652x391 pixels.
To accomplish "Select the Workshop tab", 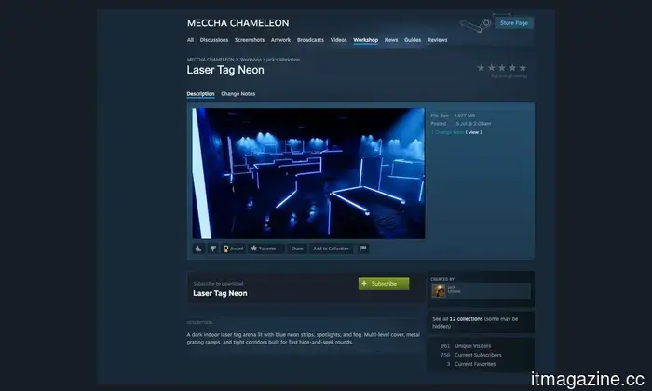I will [365, 40].
